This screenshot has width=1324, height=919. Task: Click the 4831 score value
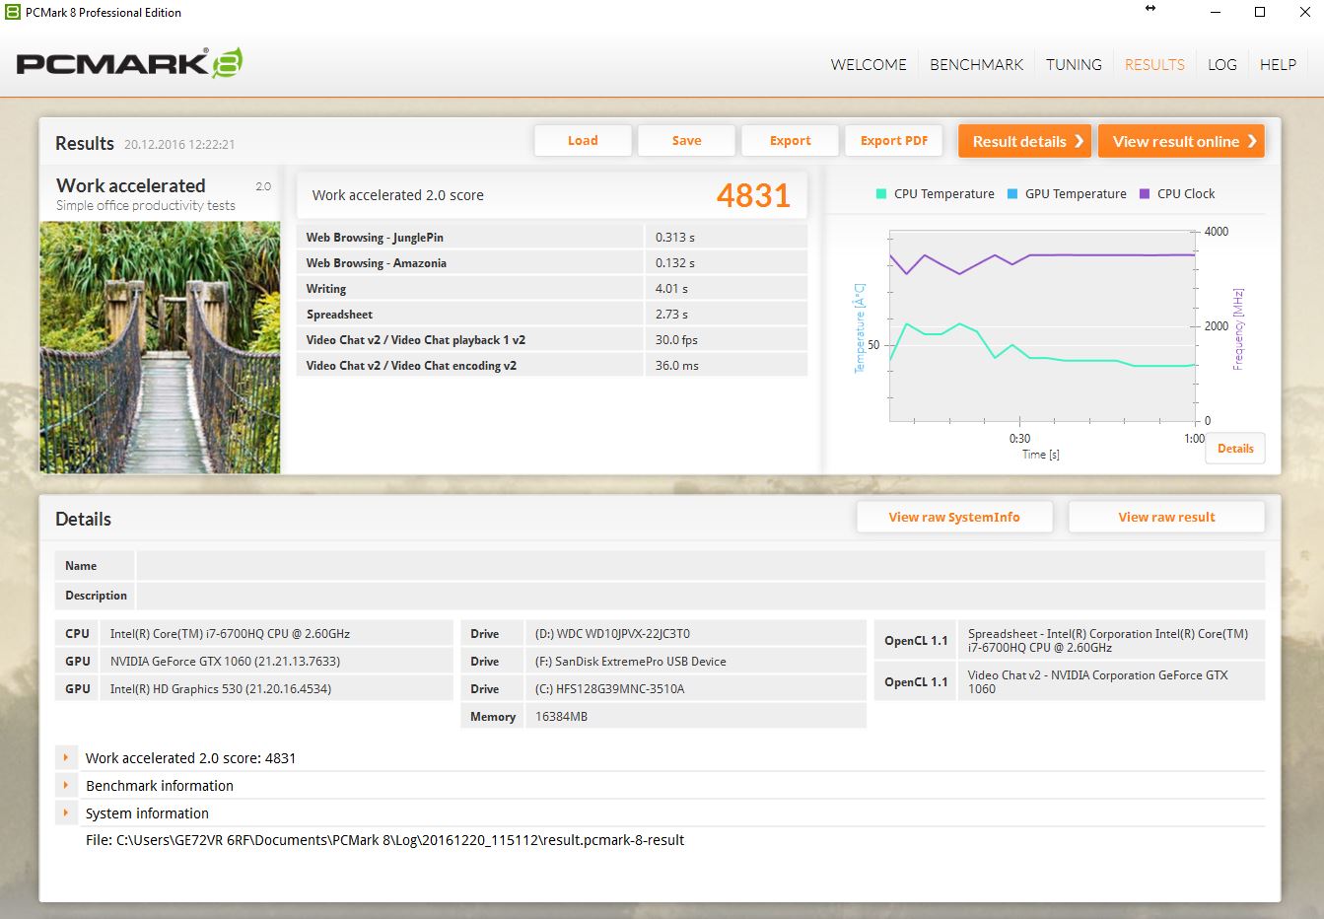click(753, 195)
